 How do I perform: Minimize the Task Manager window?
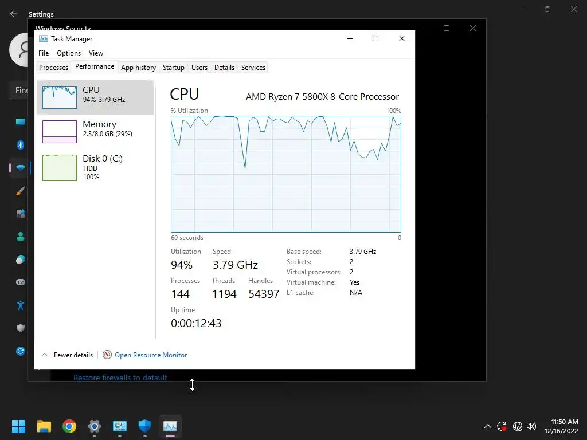coord(350,38)
